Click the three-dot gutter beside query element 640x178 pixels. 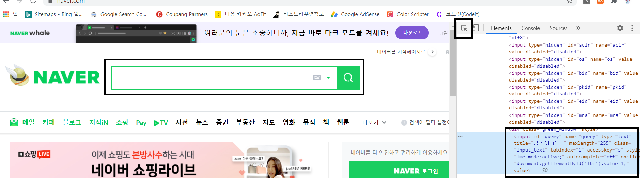[460, 136]
